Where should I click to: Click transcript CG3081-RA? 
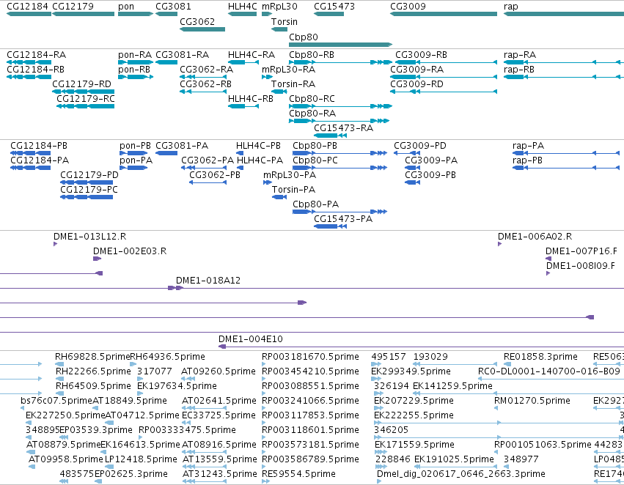(x=166, y=62)
